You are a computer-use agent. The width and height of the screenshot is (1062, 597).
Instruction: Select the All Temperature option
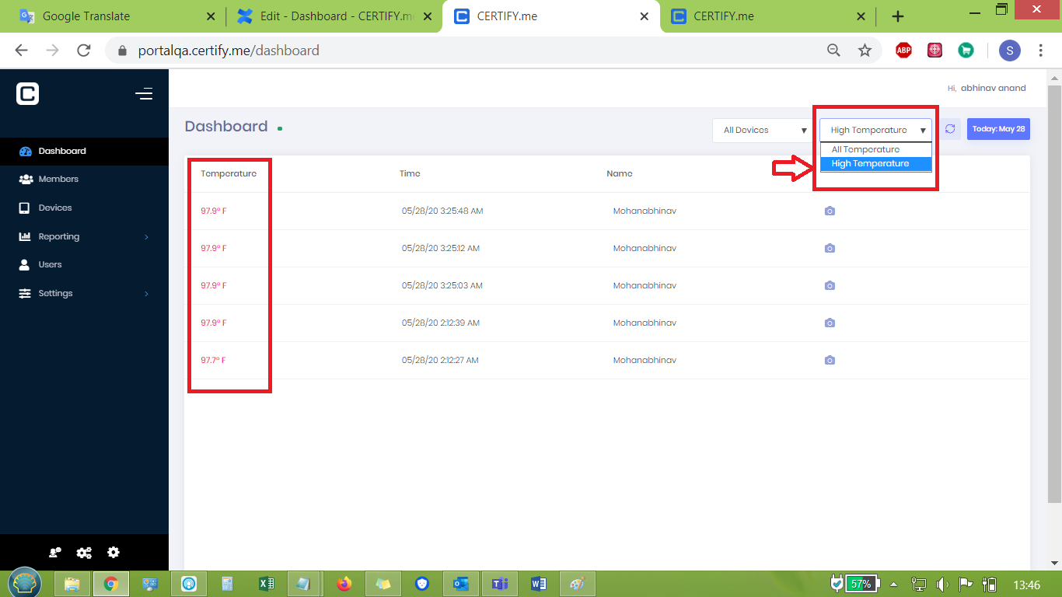[876, 149]
